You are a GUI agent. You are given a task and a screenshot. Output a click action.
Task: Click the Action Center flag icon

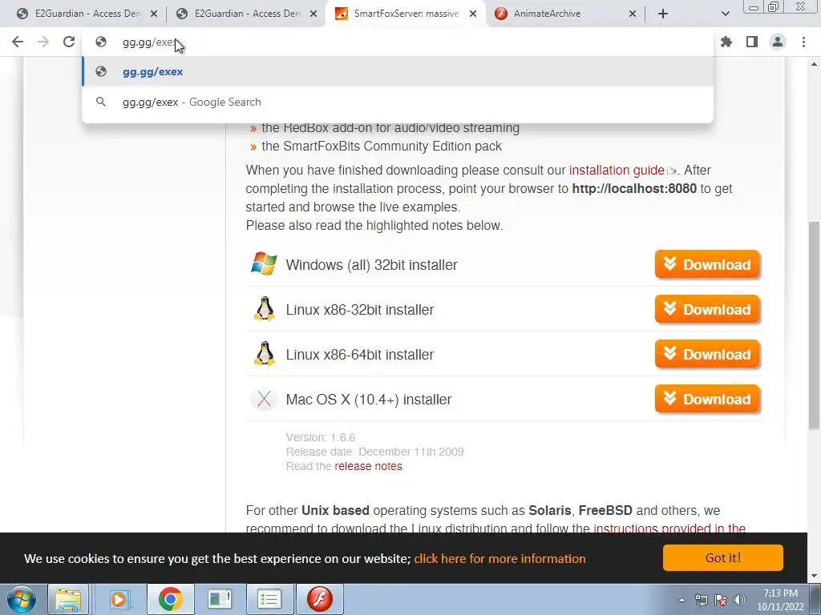pyautogui.click(x=721, y=600)
